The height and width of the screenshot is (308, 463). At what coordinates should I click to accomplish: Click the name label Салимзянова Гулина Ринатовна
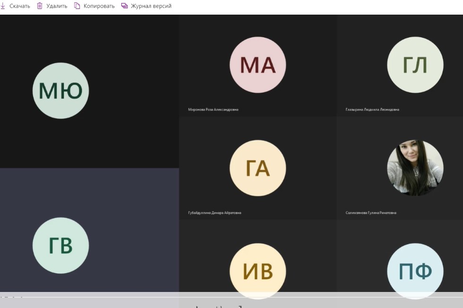(371, 213)
